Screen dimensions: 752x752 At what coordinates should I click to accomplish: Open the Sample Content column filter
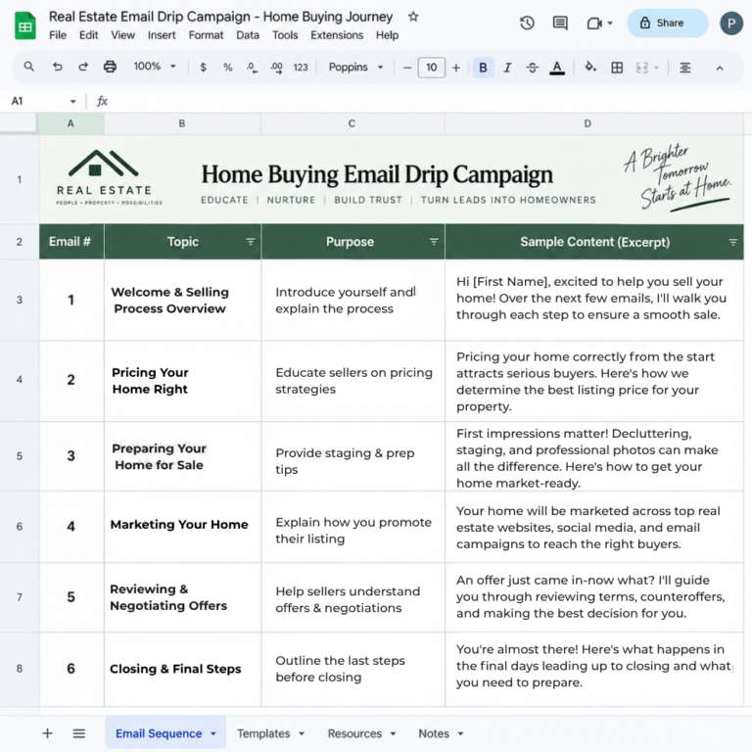[x=732, y=242]
